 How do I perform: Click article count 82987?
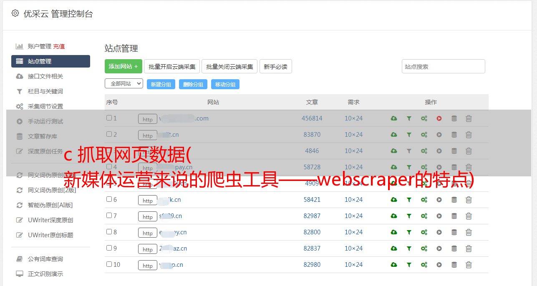[x=312, y=216]
